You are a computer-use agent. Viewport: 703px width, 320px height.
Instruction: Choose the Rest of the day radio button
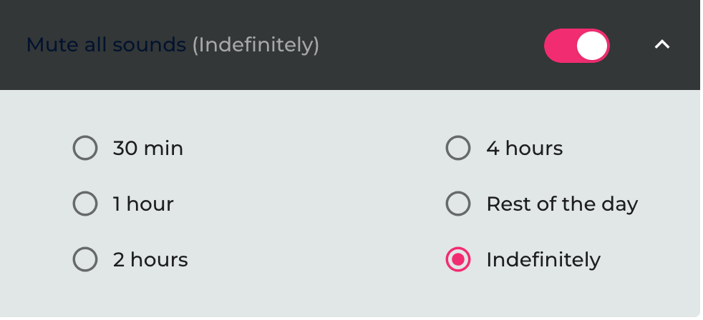(458, 204)
